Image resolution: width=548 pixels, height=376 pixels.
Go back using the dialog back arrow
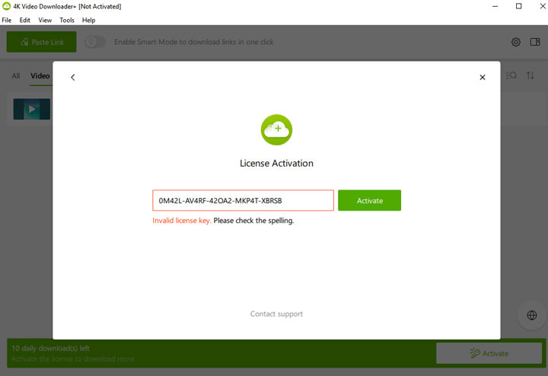point(73,77)
